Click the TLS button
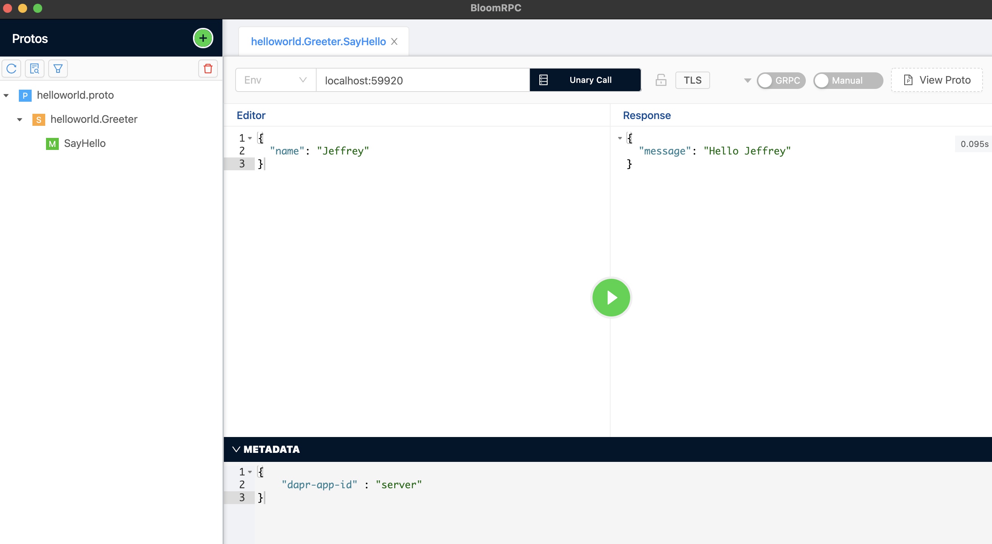992x544 pixels. (x=692, y=80)
